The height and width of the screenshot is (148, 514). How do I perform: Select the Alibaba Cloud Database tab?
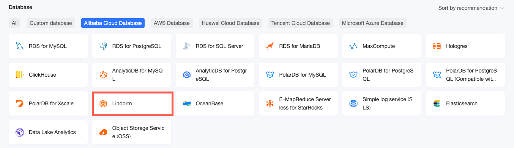(x=113, y=23)
